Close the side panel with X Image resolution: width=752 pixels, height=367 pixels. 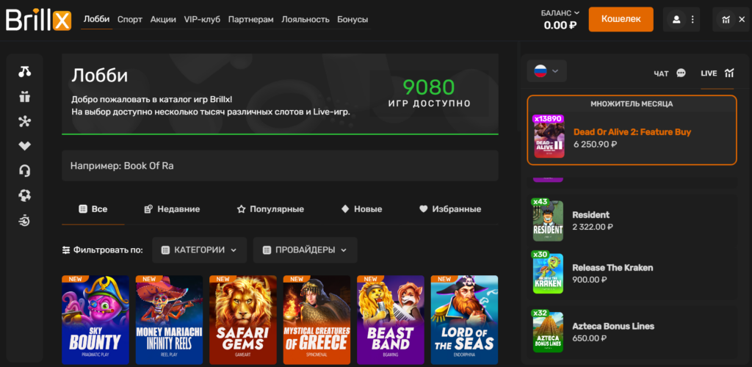coord(742,20)
